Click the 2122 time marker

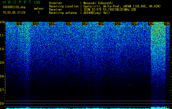pos(35,23)
